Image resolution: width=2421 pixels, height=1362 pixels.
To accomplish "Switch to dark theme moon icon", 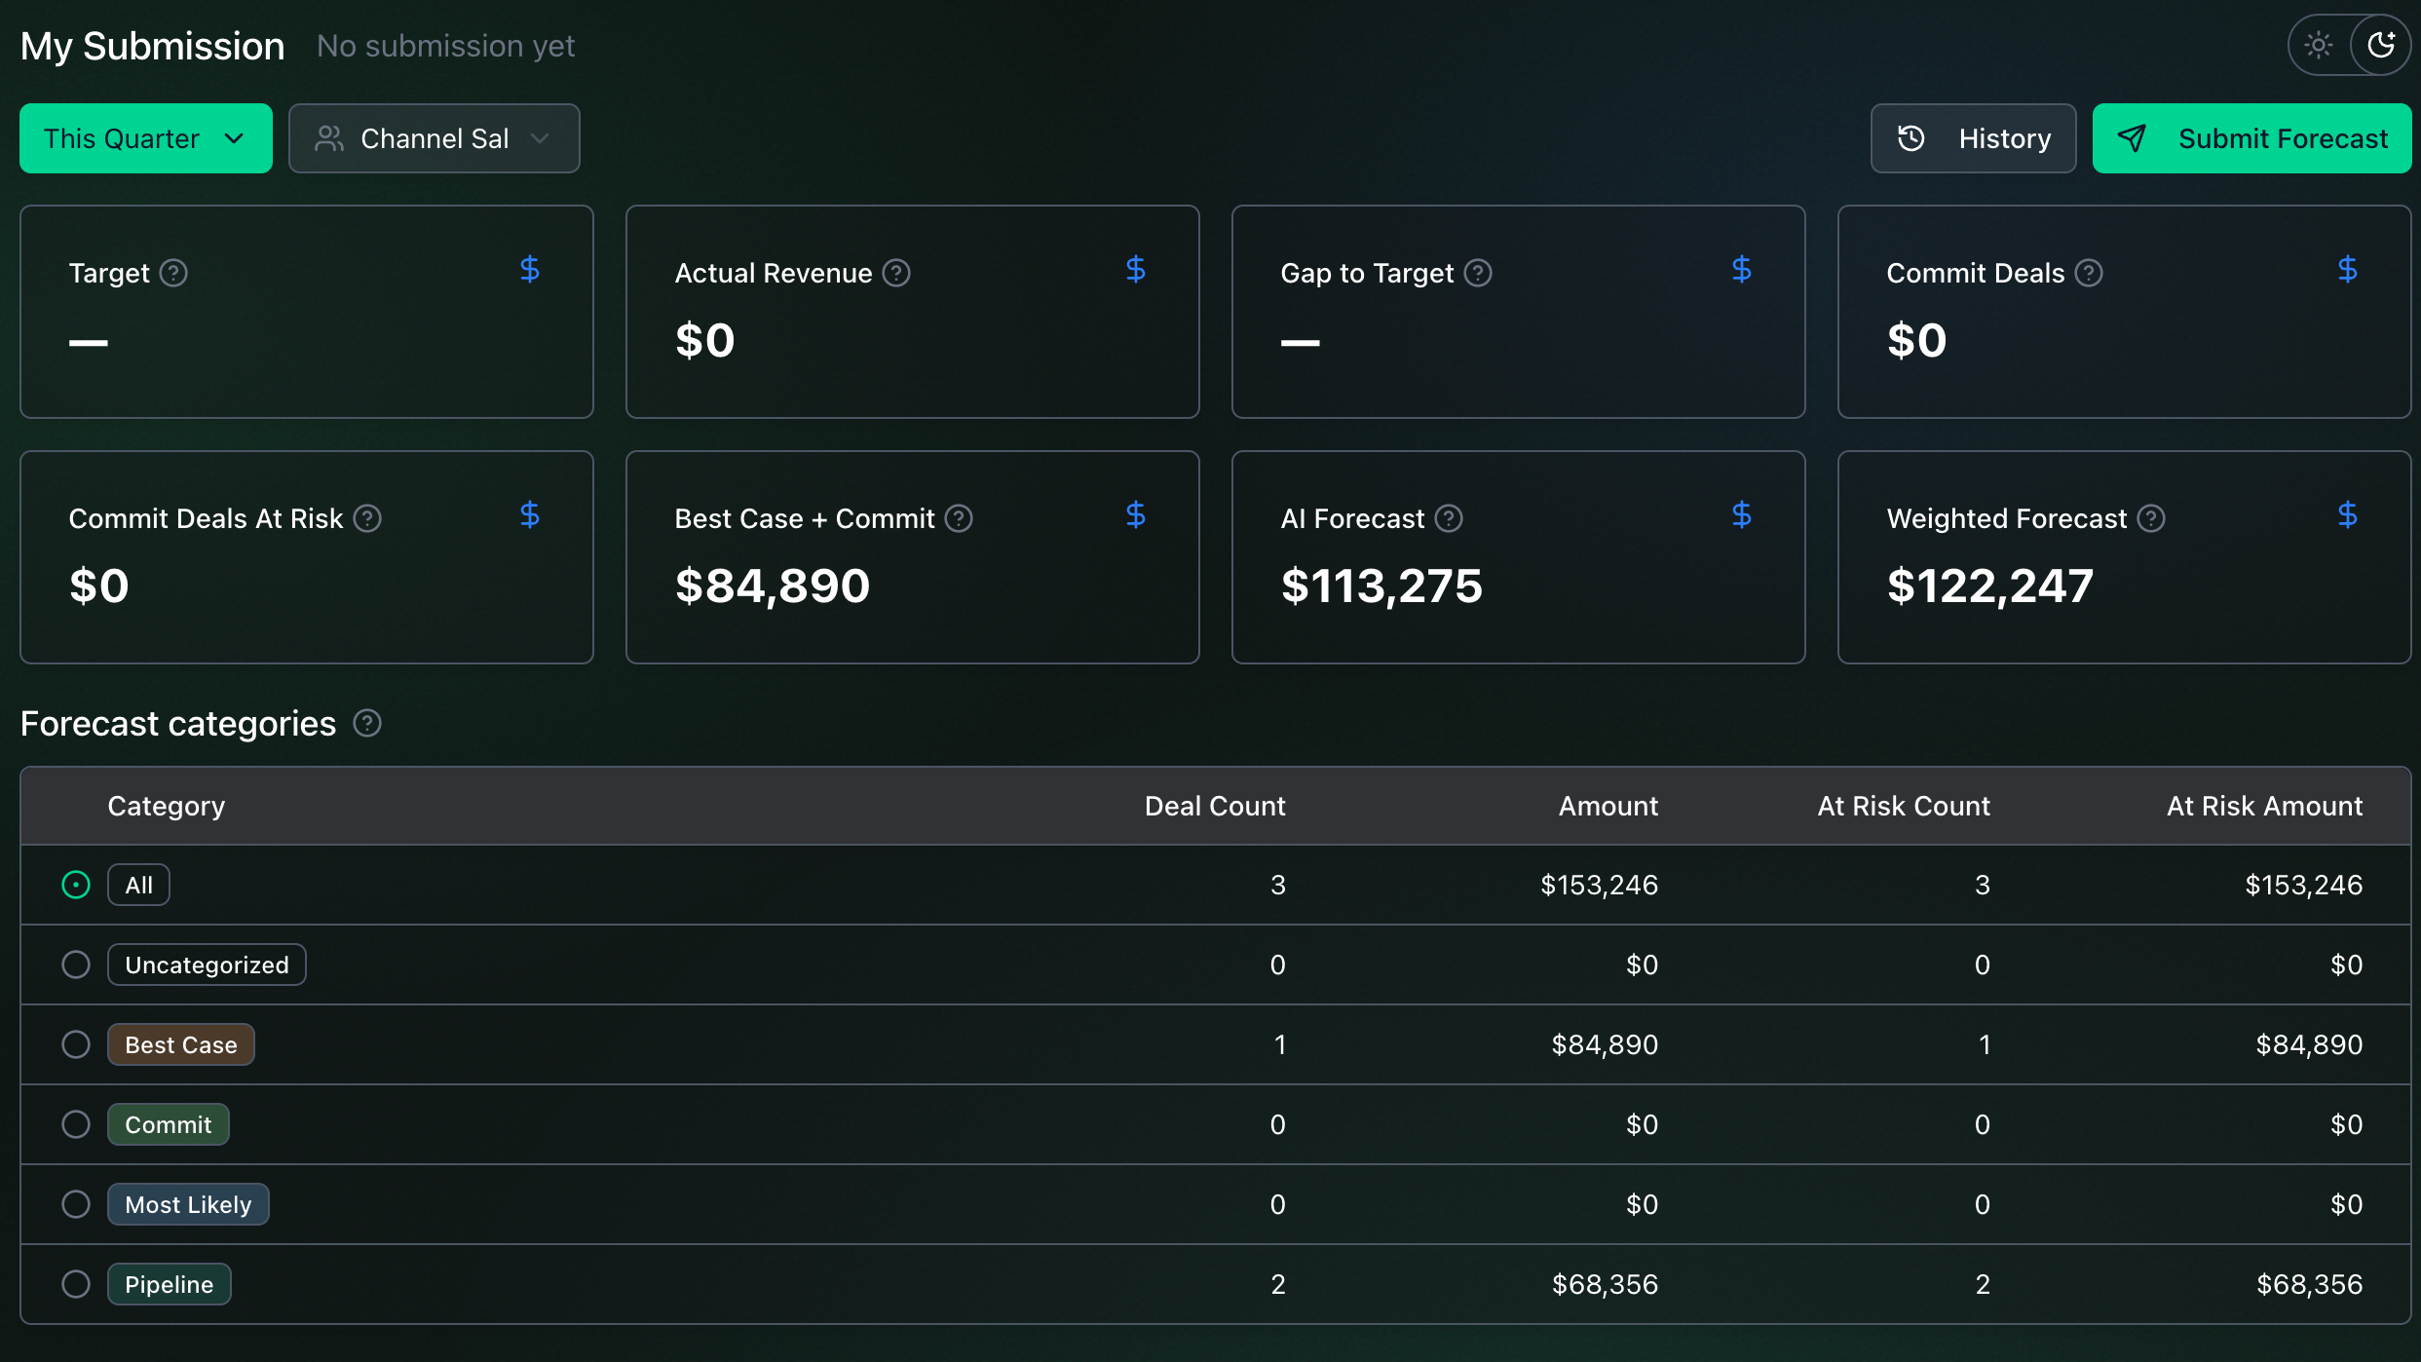I will (x=2381, y=45).
